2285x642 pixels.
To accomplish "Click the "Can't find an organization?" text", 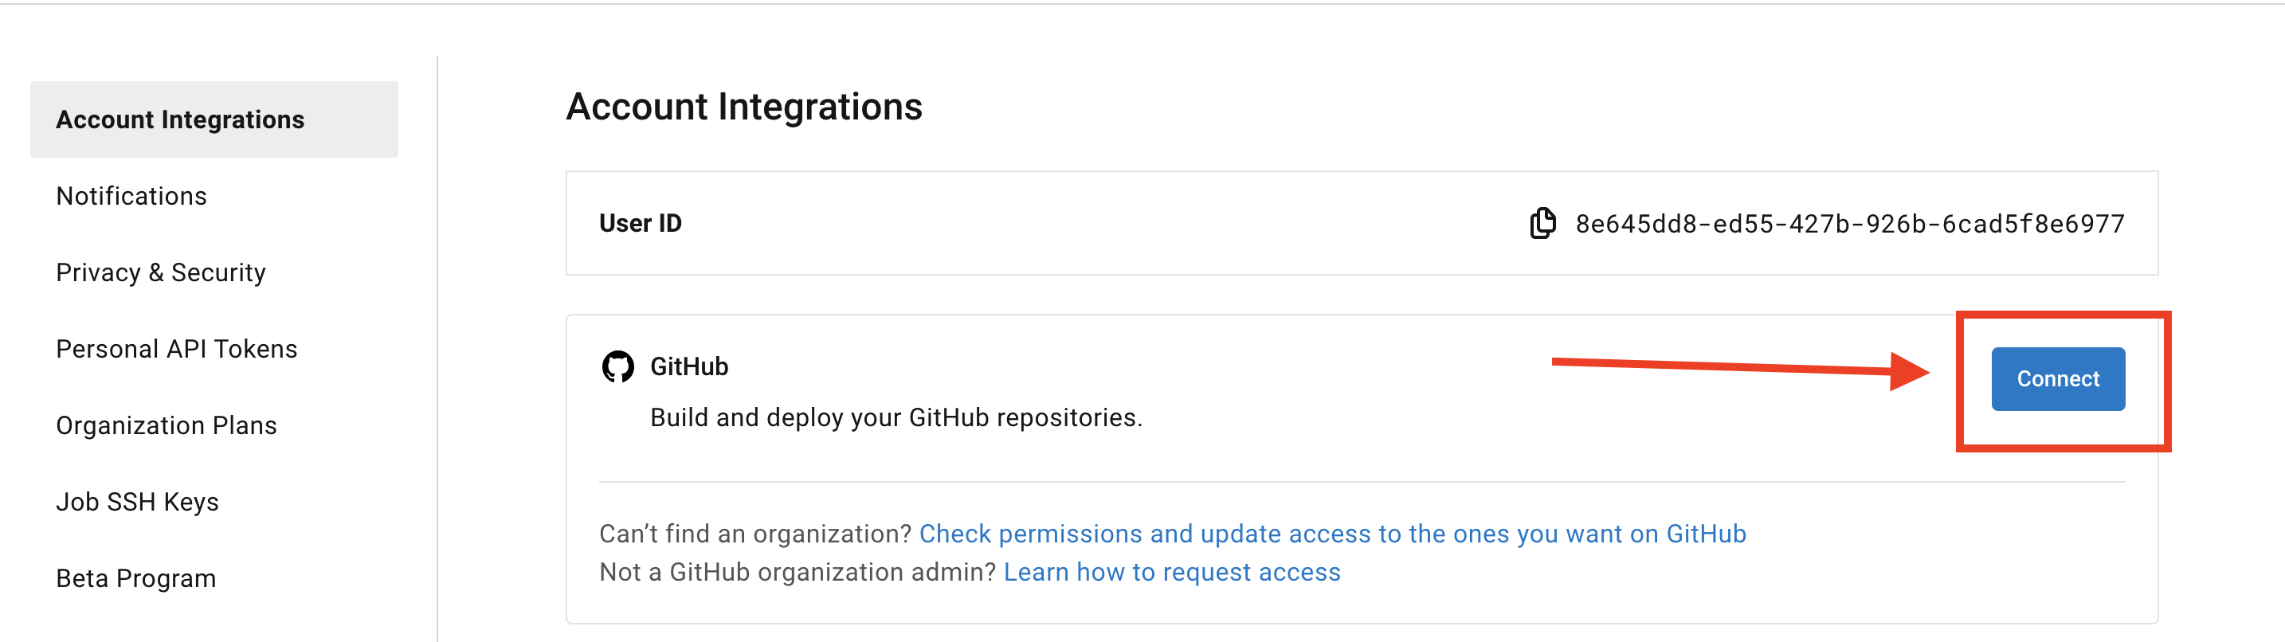I will pyautogui.click(x=754, y=534).
